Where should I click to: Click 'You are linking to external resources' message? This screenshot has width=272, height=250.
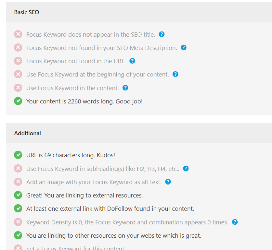84,195
